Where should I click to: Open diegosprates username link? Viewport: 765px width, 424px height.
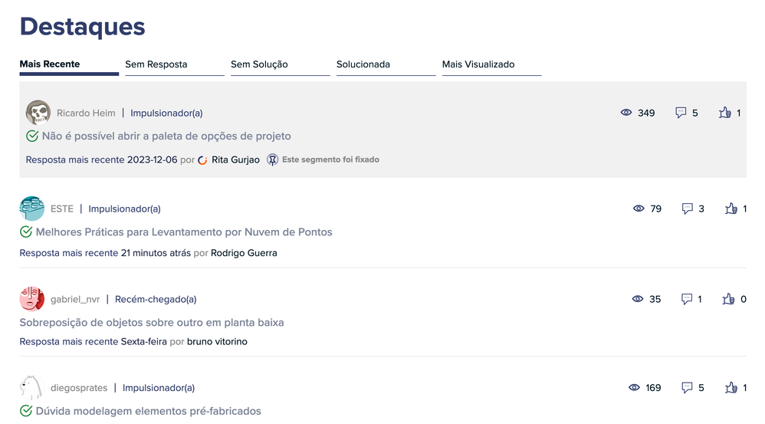(x=79, y=388)
